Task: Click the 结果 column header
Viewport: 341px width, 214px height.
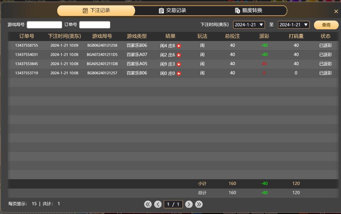Action: 170,36
